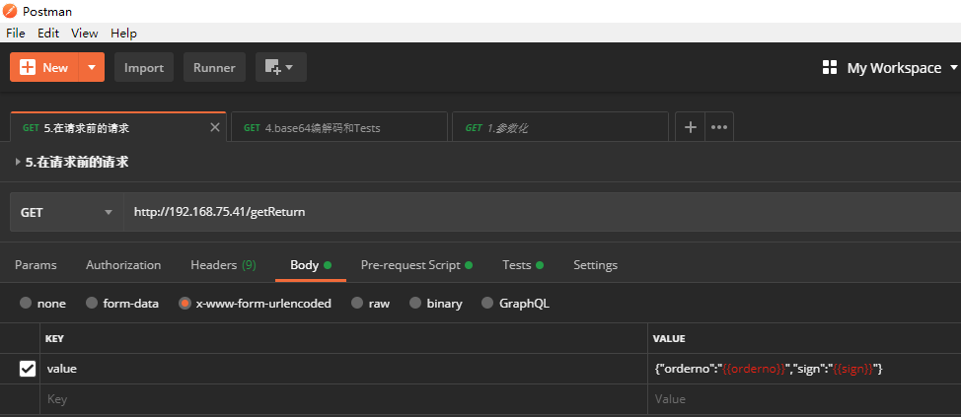
Task: Select the 'none' body type radio
Action: coord(27,304)
